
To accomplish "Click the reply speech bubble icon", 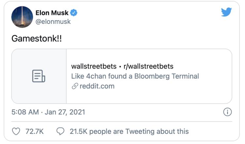I will pos(60,131).
